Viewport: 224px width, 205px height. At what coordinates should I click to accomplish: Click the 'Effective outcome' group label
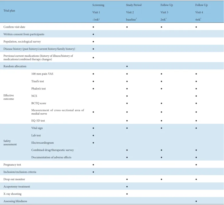click(x=9, y=97)
